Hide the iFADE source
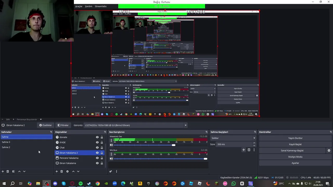This screenshot has width=333, height=187. [97, 142]
